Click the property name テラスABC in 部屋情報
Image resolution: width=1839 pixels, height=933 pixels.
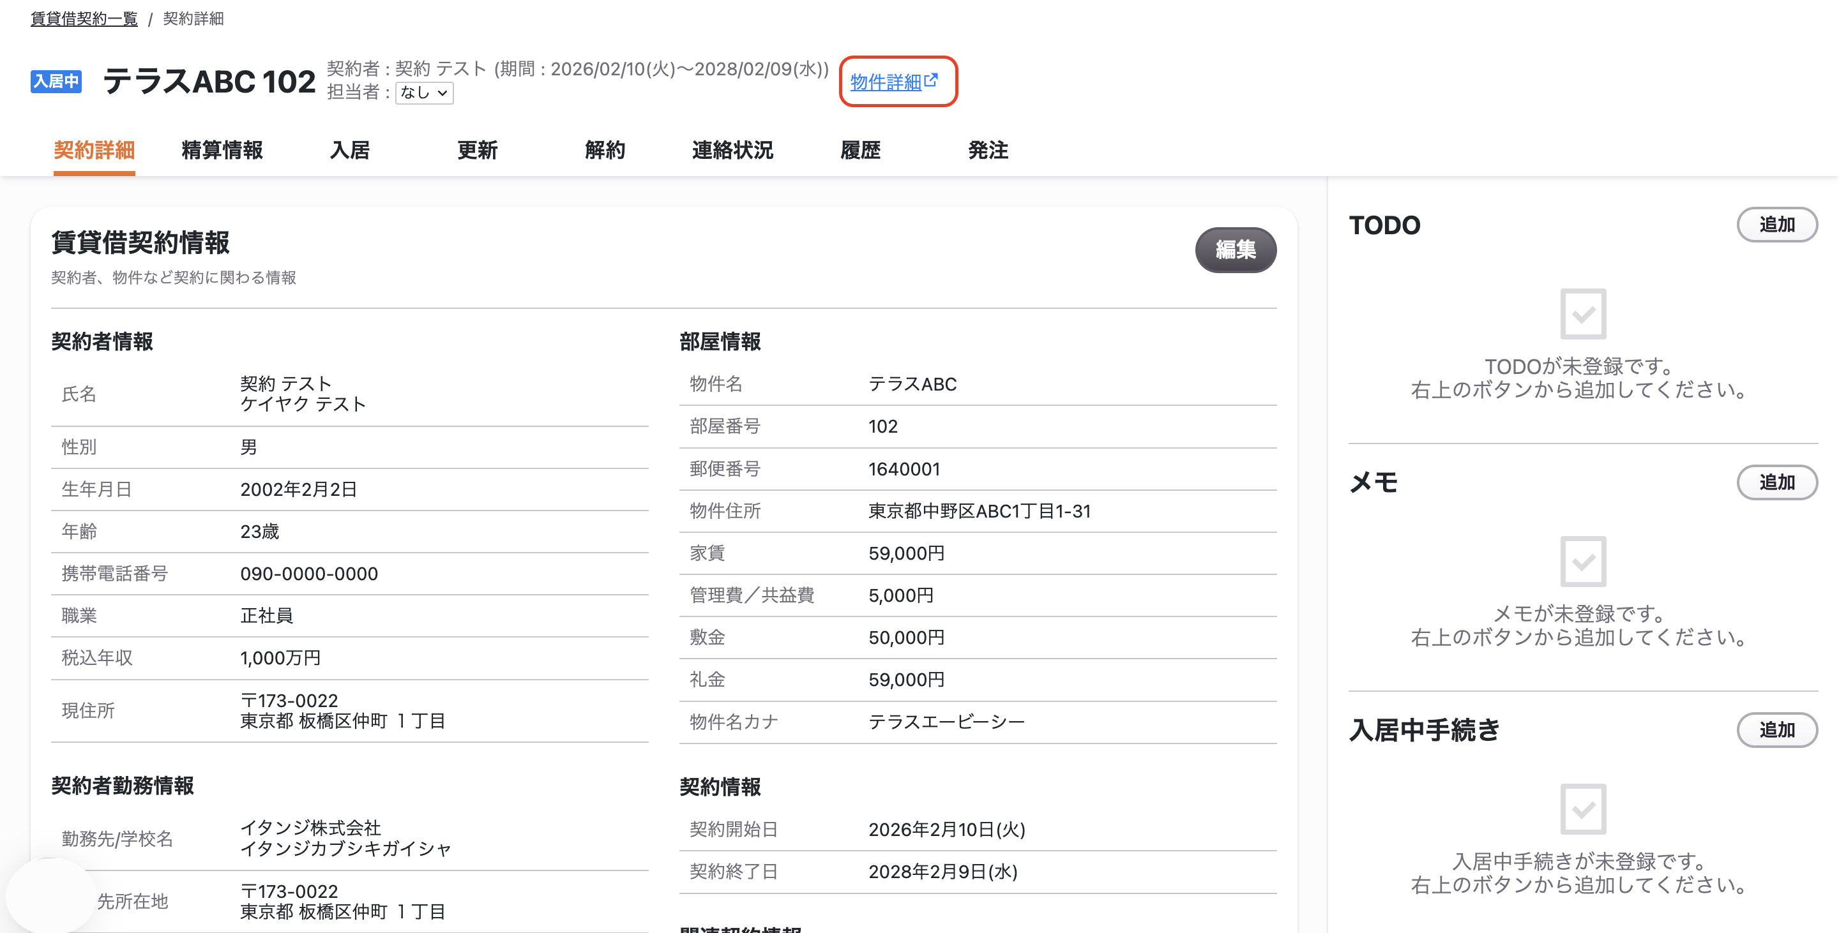pos(912,384)
